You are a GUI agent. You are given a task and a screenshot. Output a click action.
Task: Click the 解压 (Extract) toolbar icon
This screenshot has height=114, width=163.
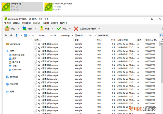(x=42, y=28)
